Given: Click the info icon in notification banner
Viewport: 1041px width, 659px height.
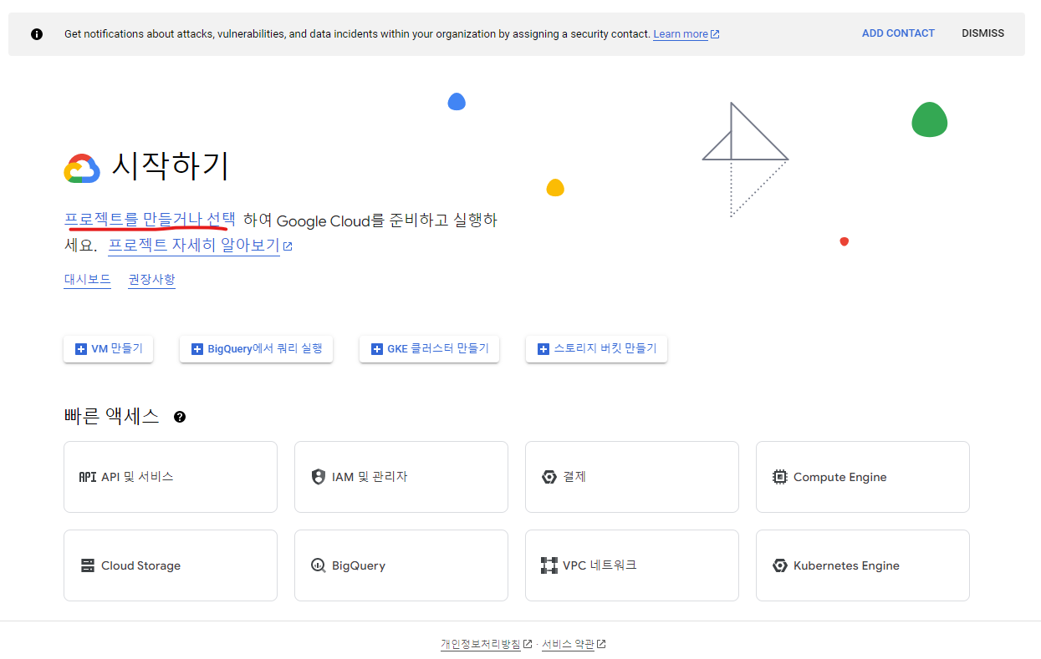Looking at the screenshot, I should [37, 34].
